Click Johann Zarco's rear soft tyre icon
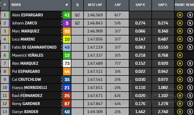Image resolution: width=194 pixels, height=115 pixels. (189, 23)
